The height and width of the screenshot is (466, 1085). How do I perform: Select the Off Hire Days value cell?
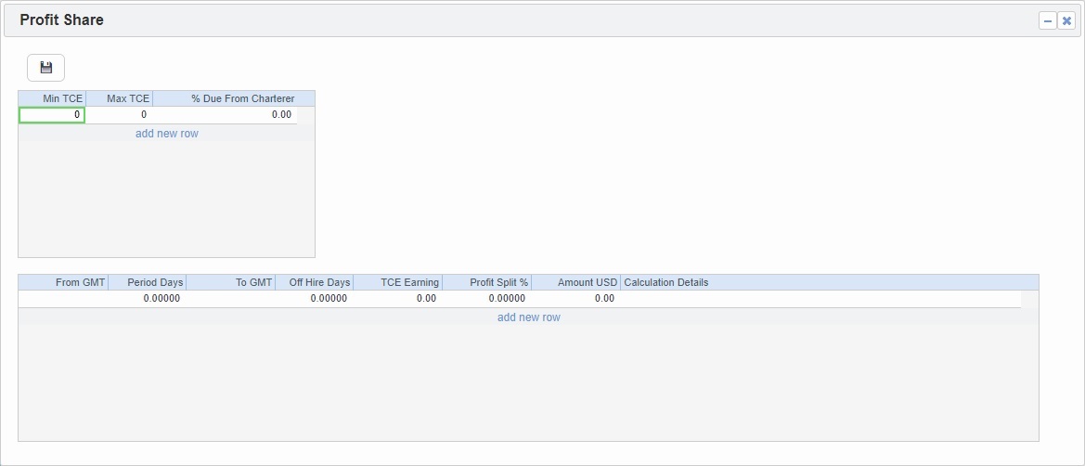coord(314,299)
